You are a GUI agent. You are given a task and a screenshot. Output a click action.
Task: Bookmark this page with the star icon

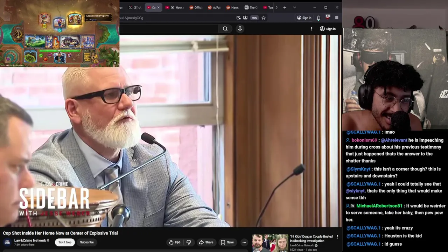[x=264, y=18]
